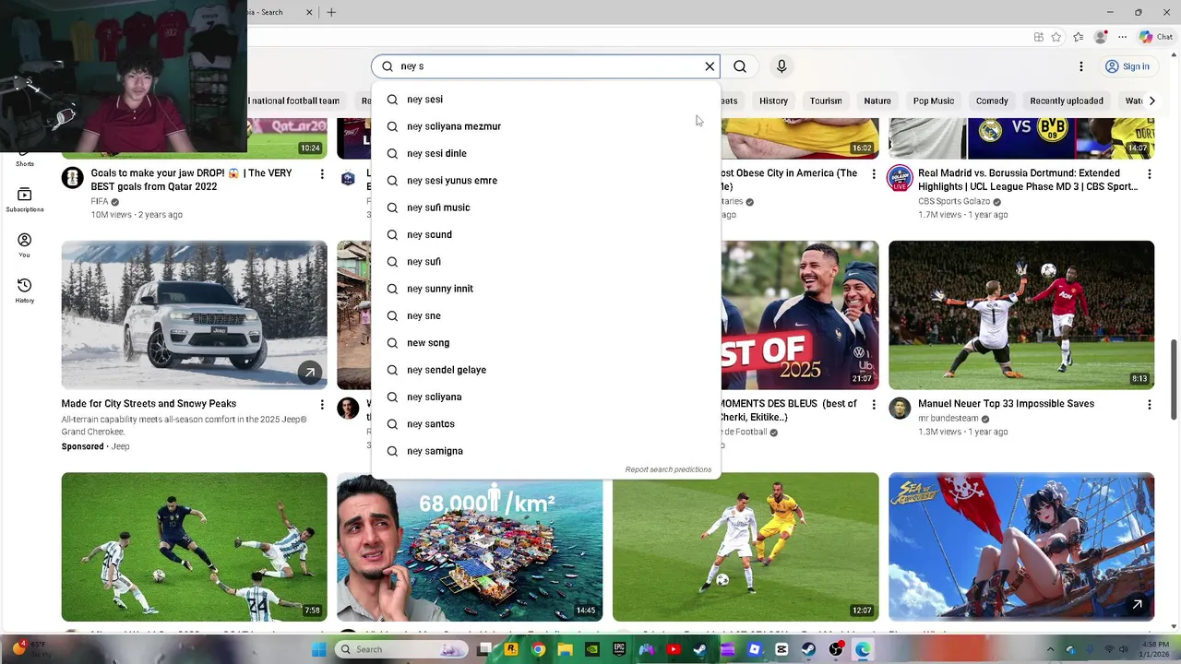
Task: Choose the 'ney sufi music' suggestion
Action: (545, 207)
